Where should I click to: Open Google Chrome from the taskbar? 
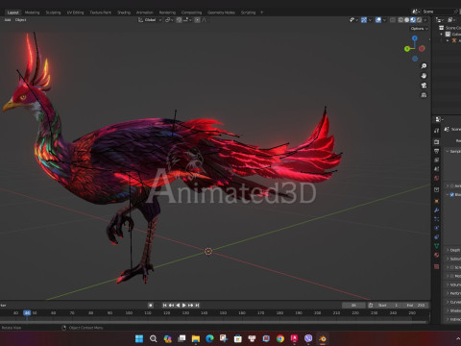(x=280, y=338)
